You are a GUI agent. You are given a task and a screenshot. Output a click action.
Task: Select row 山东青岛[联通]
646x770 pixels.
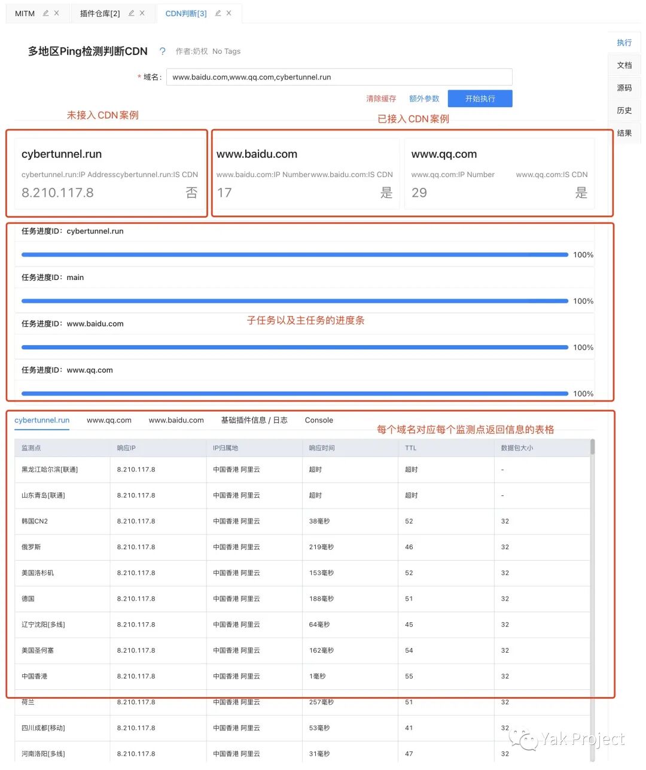(x=302, y=495)
